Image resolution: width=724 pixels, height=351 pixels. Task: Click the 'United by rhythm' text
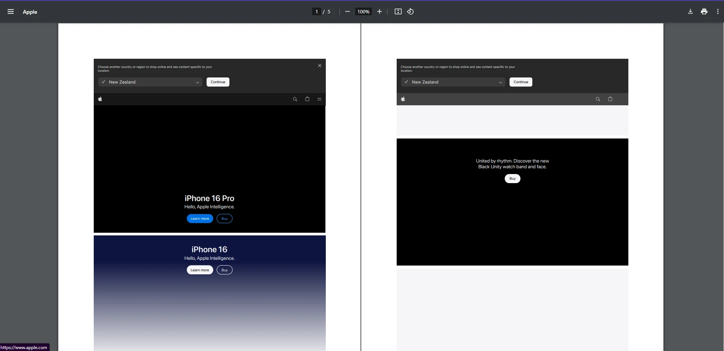(x=512, y=164)
